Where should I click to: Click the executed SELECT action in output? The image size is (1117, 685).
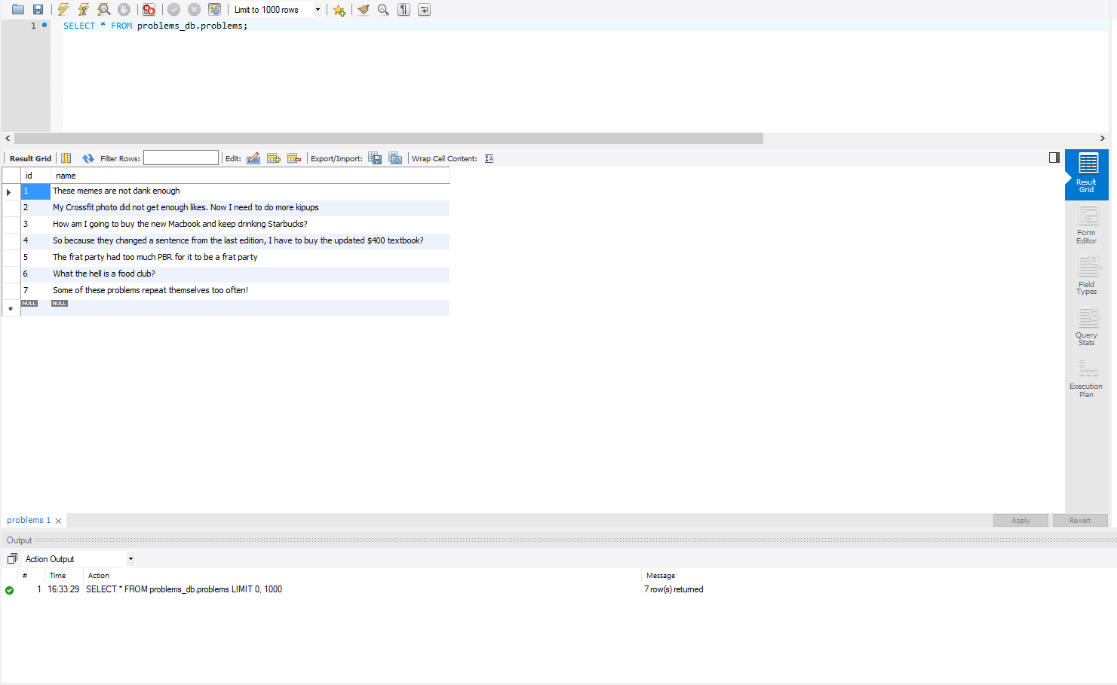pyautogui.click(x=184, y=589)
